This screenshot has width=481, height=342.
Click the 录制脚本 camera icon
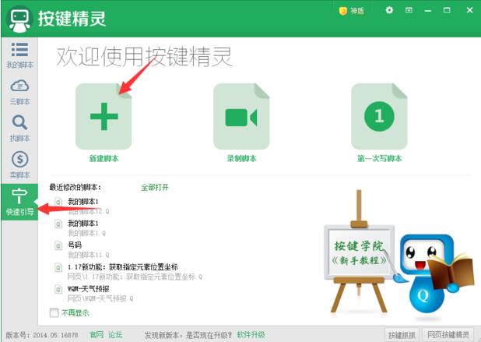click(241, 116)
